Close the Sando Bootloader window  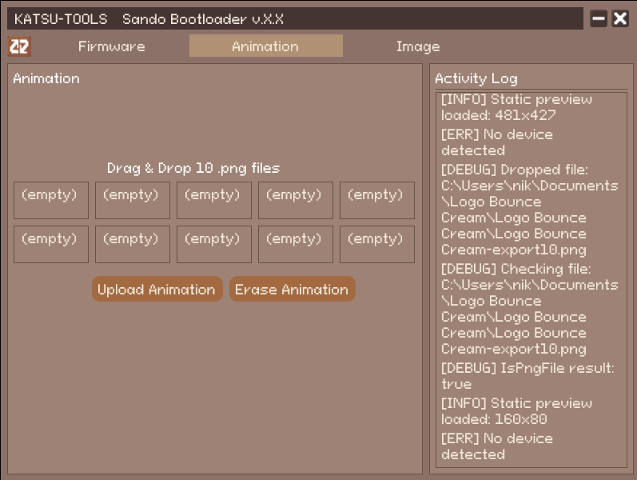pos(620,18)
